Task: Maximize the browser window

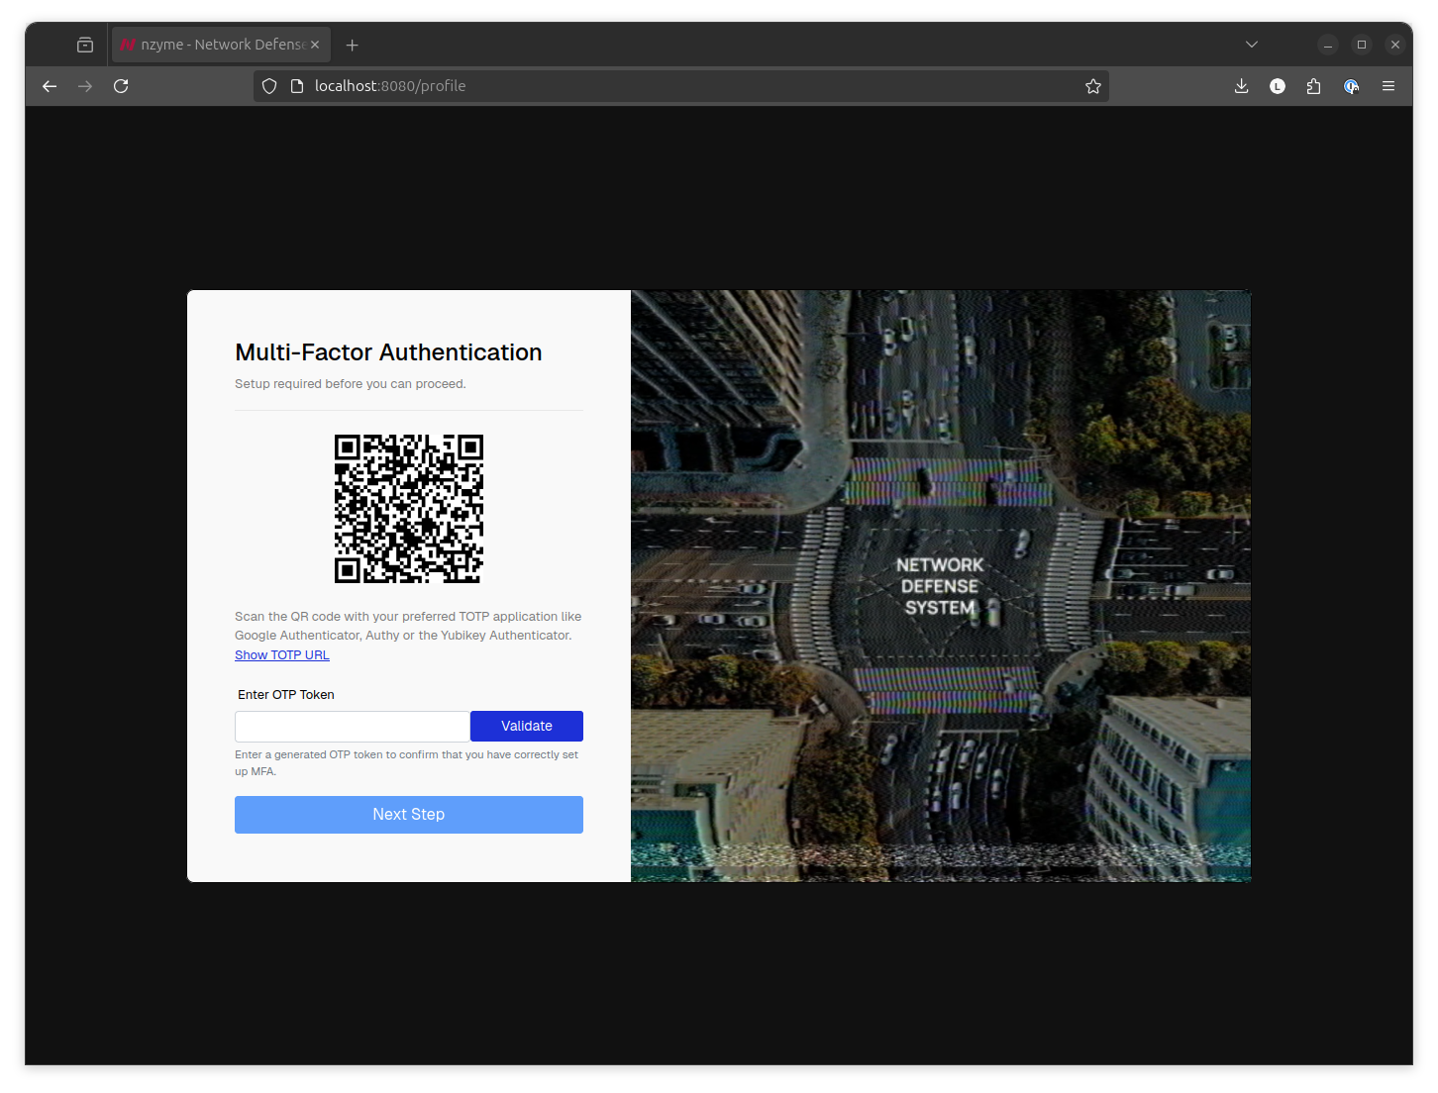Action: [1362, 45]
